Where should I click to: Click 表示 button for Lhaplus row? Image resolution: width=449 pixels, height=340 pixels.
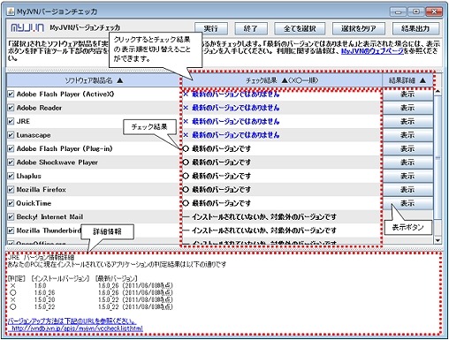coord(407,176)
